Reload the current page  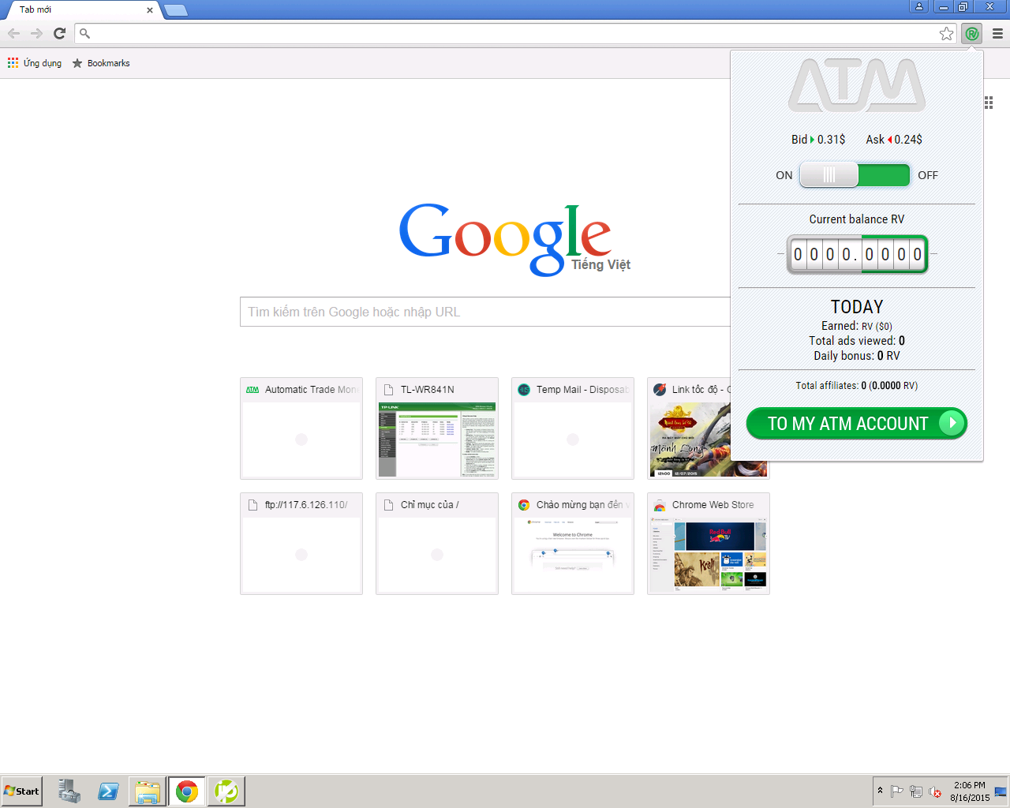pyautogui.click(x=59, y=33)
